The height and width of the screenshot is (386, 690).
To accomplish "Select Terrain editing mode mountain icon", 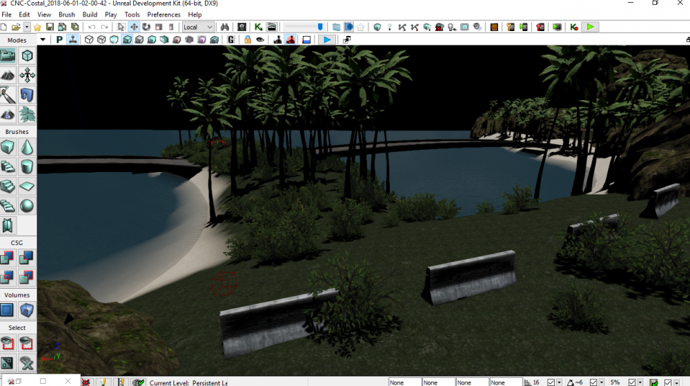I will coord(8,75).
